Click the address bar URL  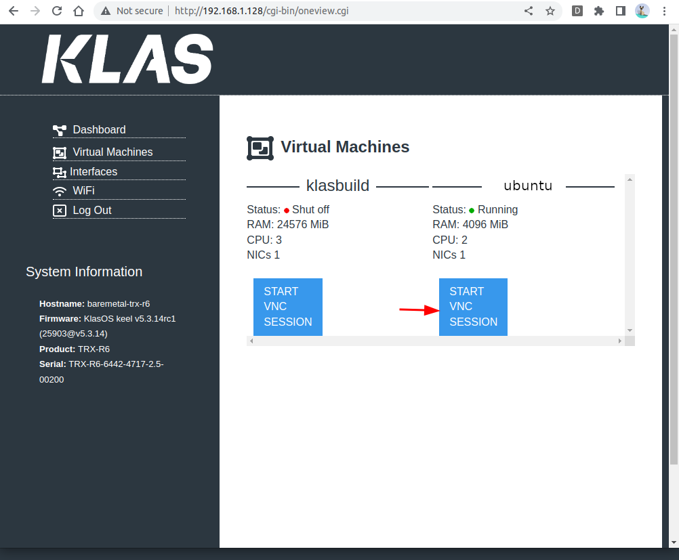pos(262,11)
